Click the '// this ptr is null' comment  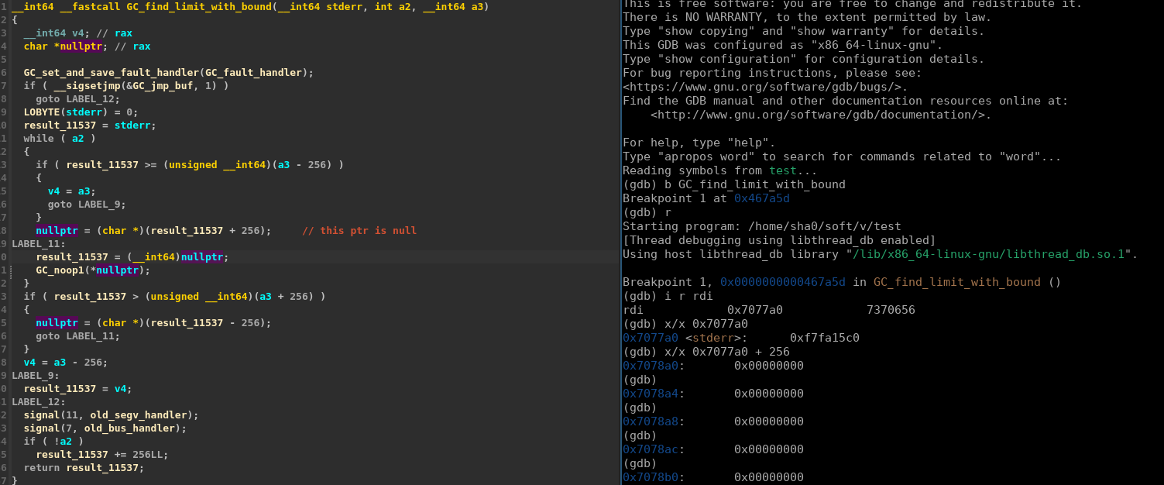(x=359, y=231)
